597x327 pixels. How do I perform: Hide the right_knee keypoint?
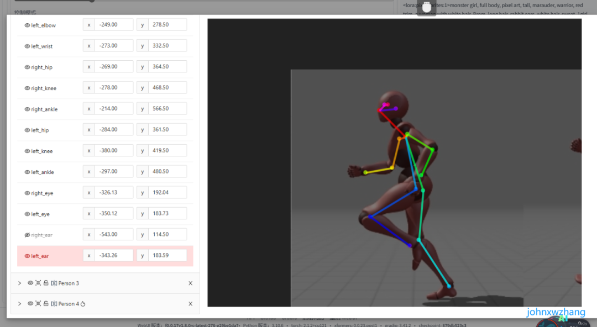click(x=27, y=88)
